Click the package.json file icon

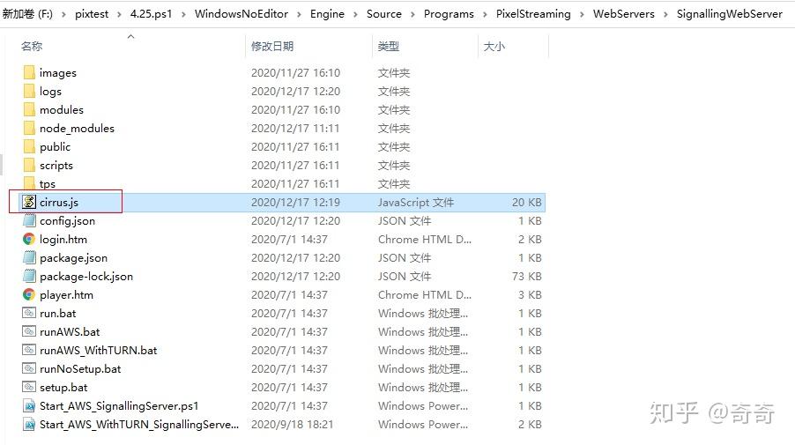click(29, 257)
